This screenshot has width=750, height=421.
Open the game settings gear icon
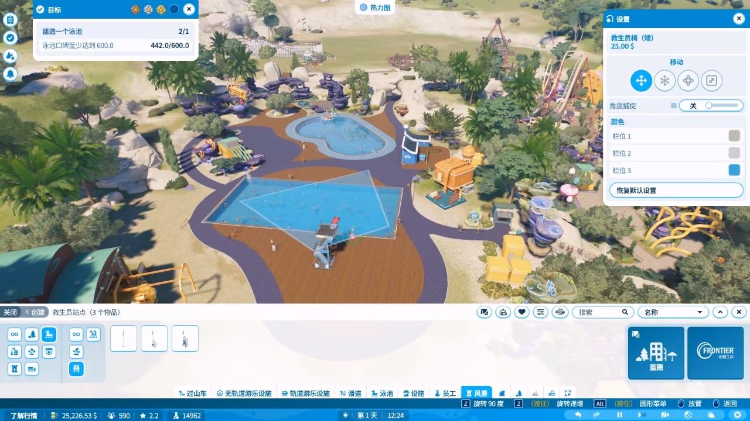pos(738,415)
